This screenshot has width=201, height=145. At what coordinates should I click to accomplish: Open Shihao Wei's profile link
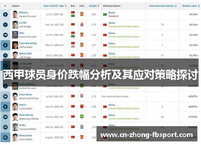click(25, 53)
